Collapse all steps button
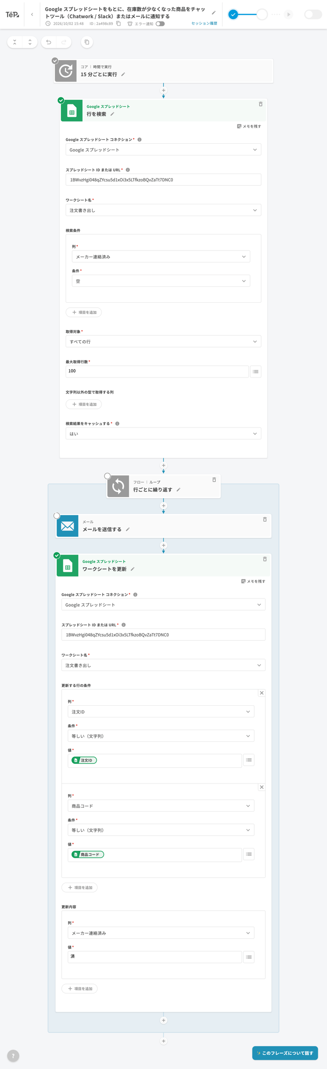This screenshot has width=327, height=1069. click(x=15, y=43)
